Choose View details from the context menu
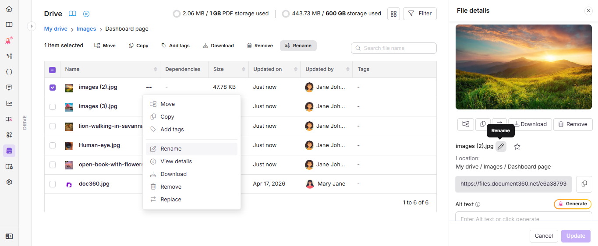The height and width of the screenshot is (246, 598). point(191,162)
